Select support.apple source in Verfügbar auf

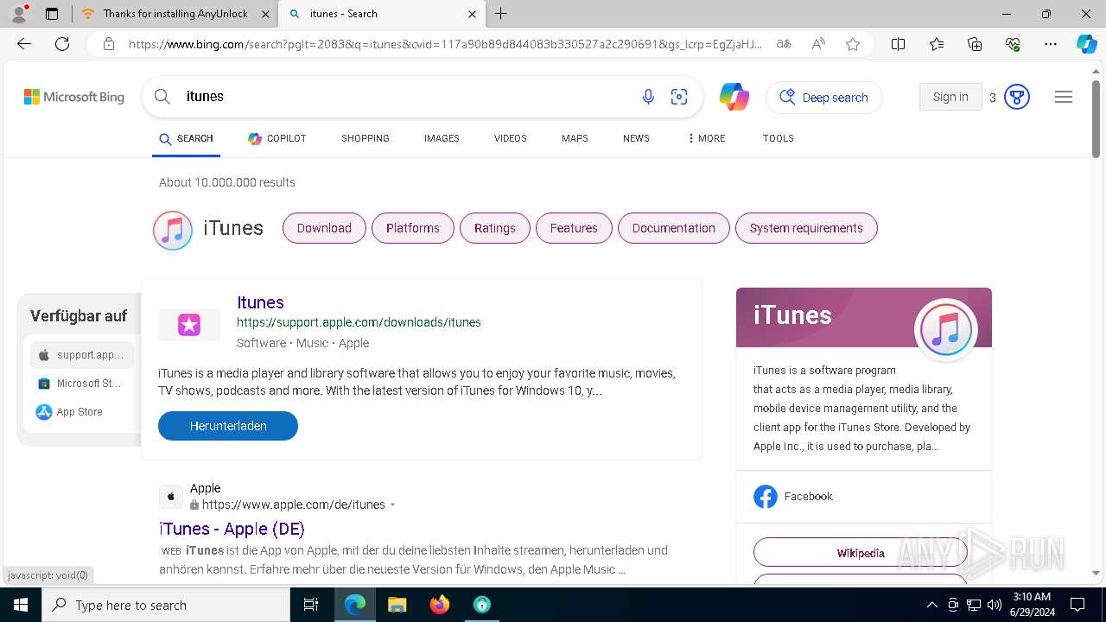coord(82,355)
